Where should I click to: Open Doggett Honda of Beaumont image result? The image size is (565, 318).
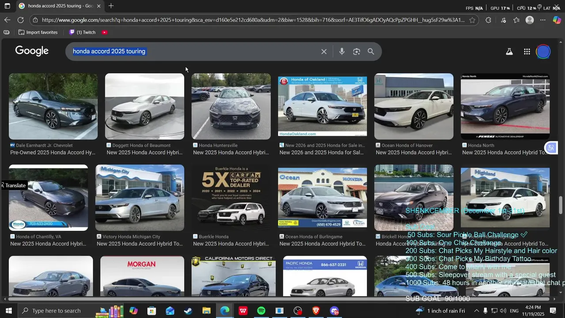pos(144,106)
